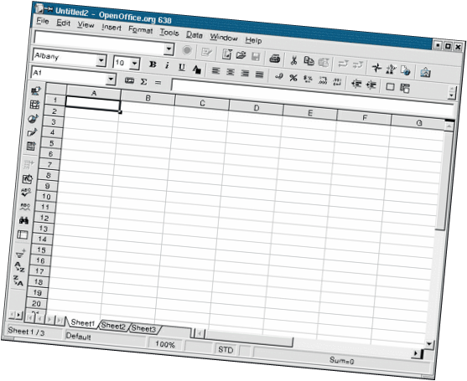The height and width of the screenshot is (381, 467).
Task: Open the Help menu
Action: (253, 40)
